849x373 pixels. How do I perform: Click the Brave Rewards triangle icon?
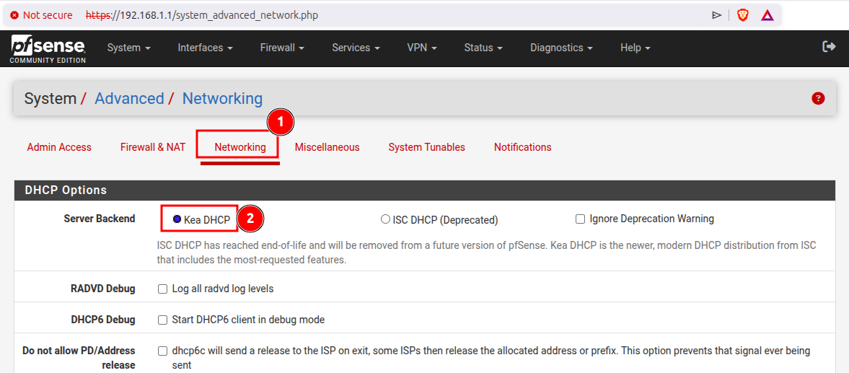pos(767,15)
